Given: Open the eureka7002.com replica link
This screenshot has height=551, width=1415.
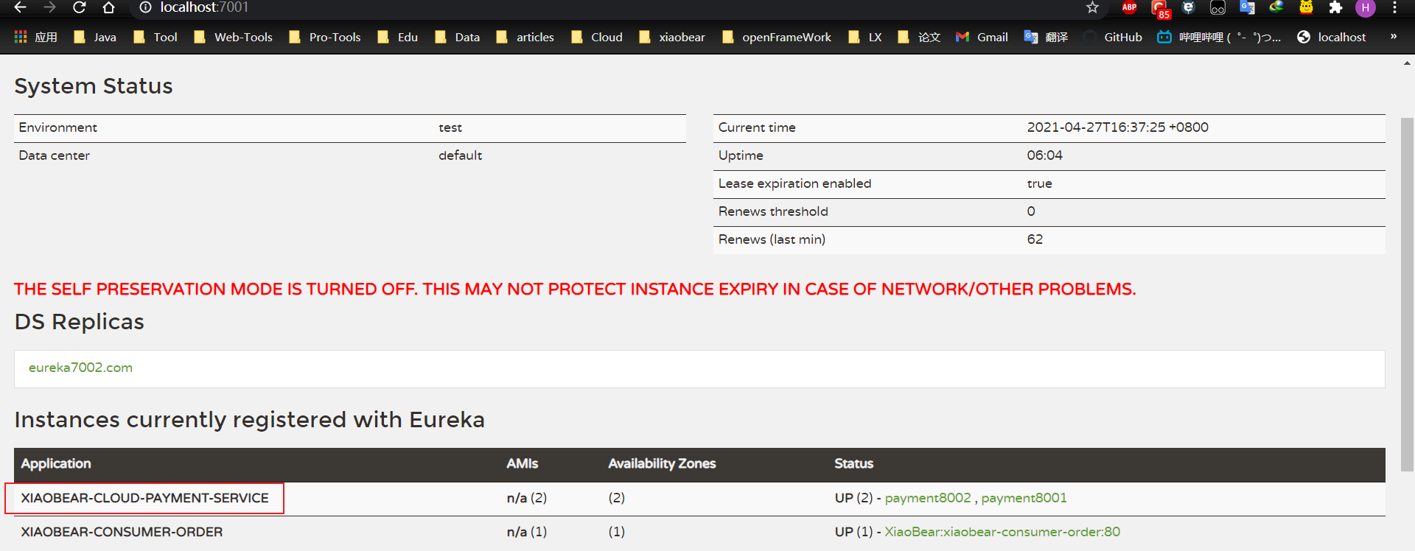Looking at the screenshot, I should [x=80, y=368].
